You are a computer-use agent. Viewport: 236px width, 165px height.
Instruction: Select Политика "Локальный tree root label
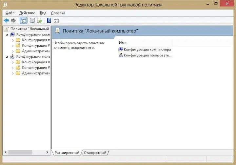pyautogui.click(x=29, y=29)
